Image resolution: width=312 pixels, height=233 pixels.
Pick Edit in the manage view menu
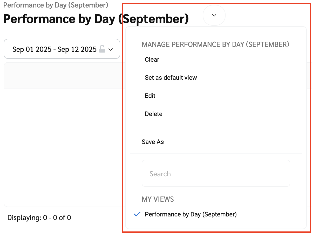pos(150,96)
